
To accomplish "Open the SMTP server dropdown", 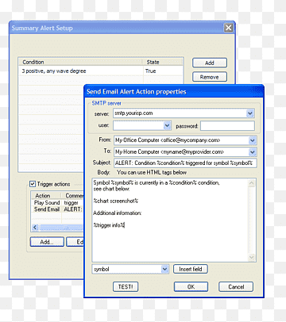I will tap(249, 113).
